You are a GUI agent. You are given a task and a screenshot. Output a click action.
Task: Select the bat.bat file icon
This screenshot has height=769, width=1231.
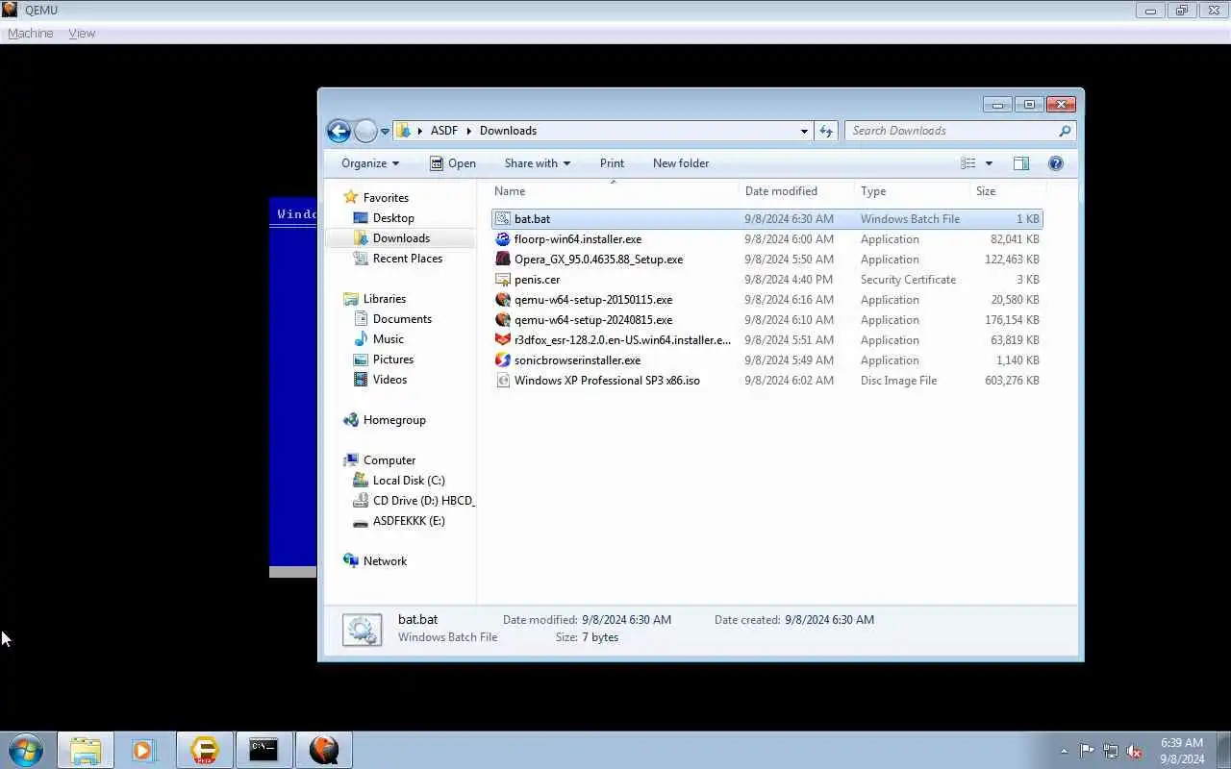(502, 219)
